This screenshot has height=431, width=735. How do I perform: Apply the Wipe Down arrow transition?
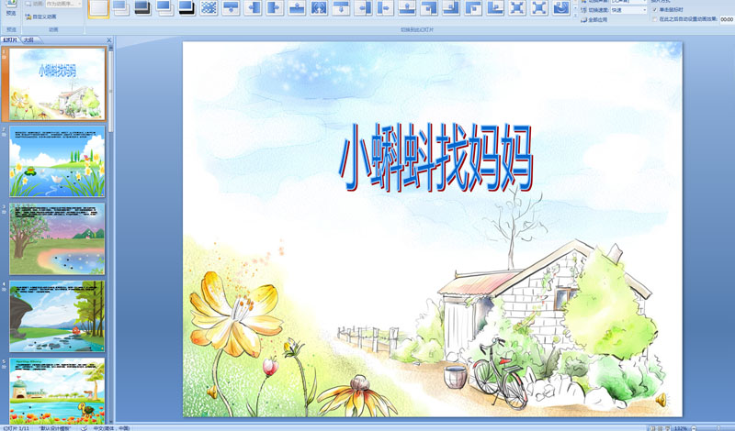point(231,8)
